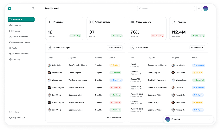Click the green app logo
221x131 pixels.
pyautogui.click(x=9, y=8)
